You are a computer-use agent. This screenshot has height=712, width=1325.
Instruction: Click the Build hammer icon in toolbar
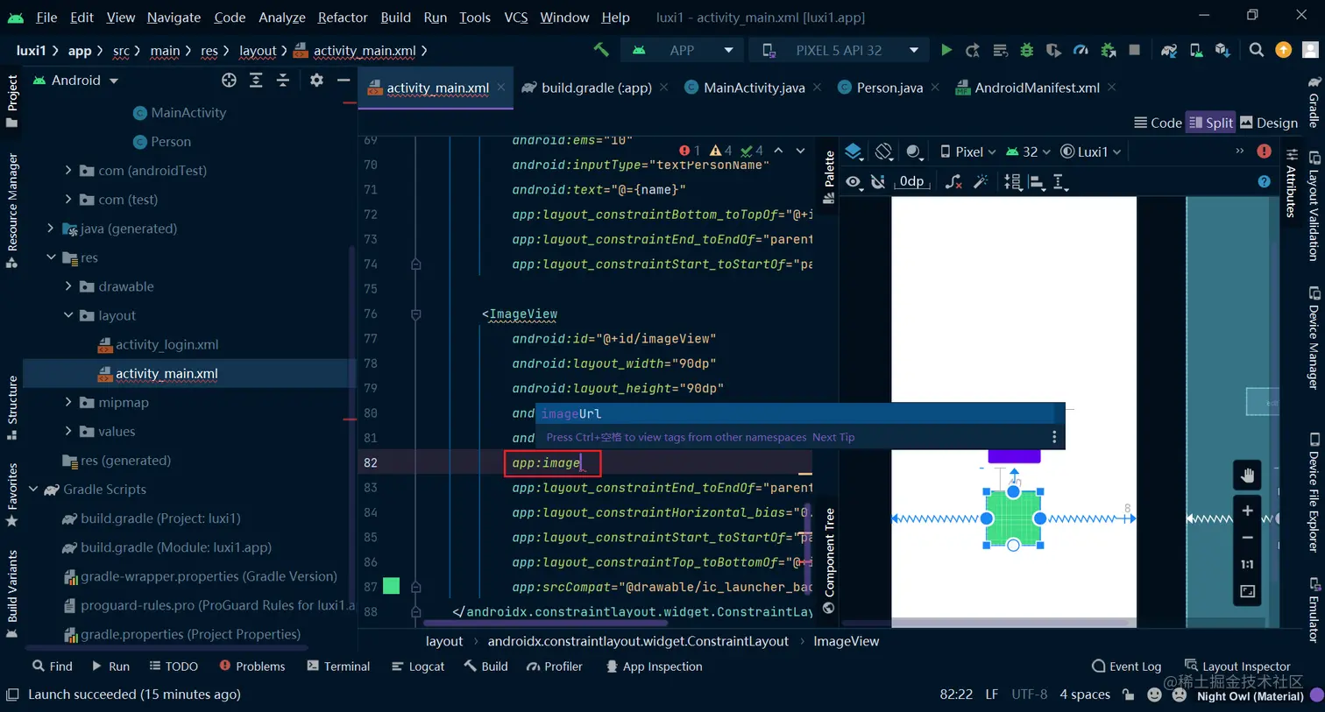point(601,51)
